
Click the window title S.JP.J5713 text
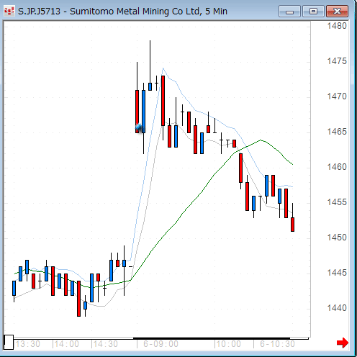39,12
